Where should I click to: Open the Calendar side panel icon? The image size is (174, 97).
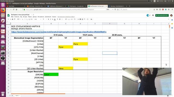coord(172,20)
